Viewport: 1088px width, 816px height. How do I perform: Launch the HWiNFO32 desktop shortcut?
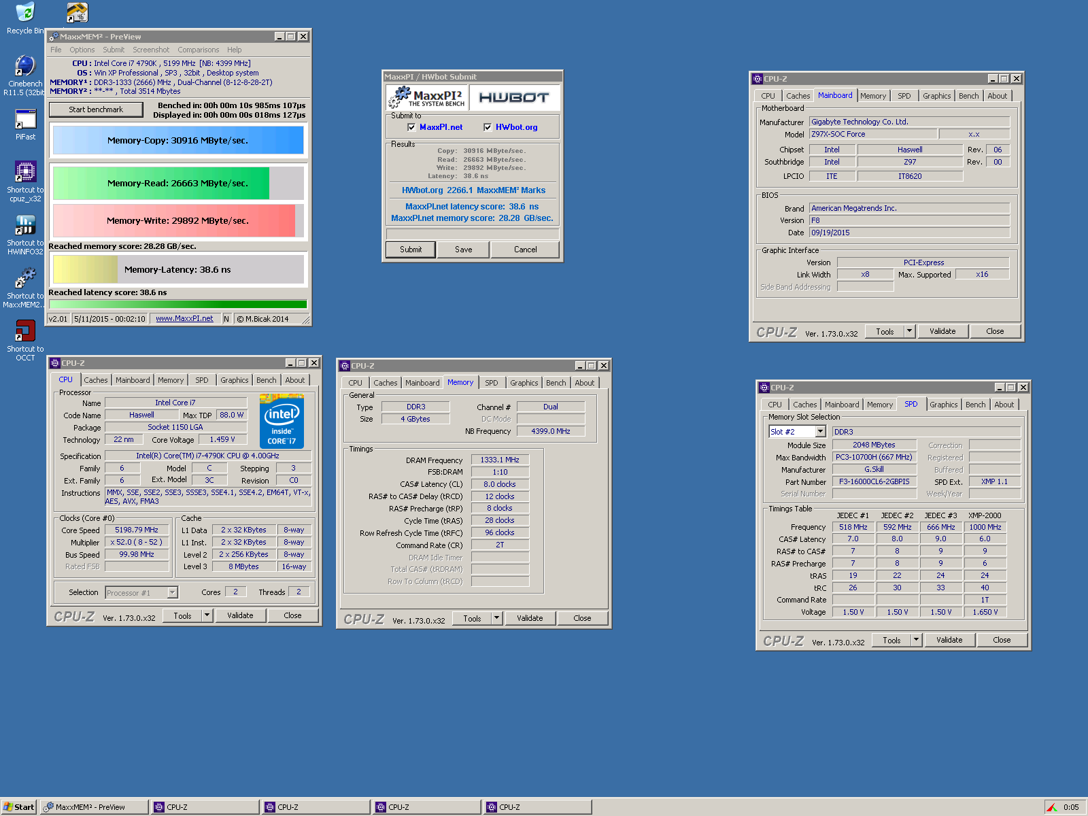25,224
